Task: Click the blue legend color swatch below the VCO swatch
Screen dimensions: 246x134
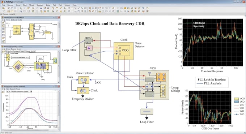Action: point(237,102)
